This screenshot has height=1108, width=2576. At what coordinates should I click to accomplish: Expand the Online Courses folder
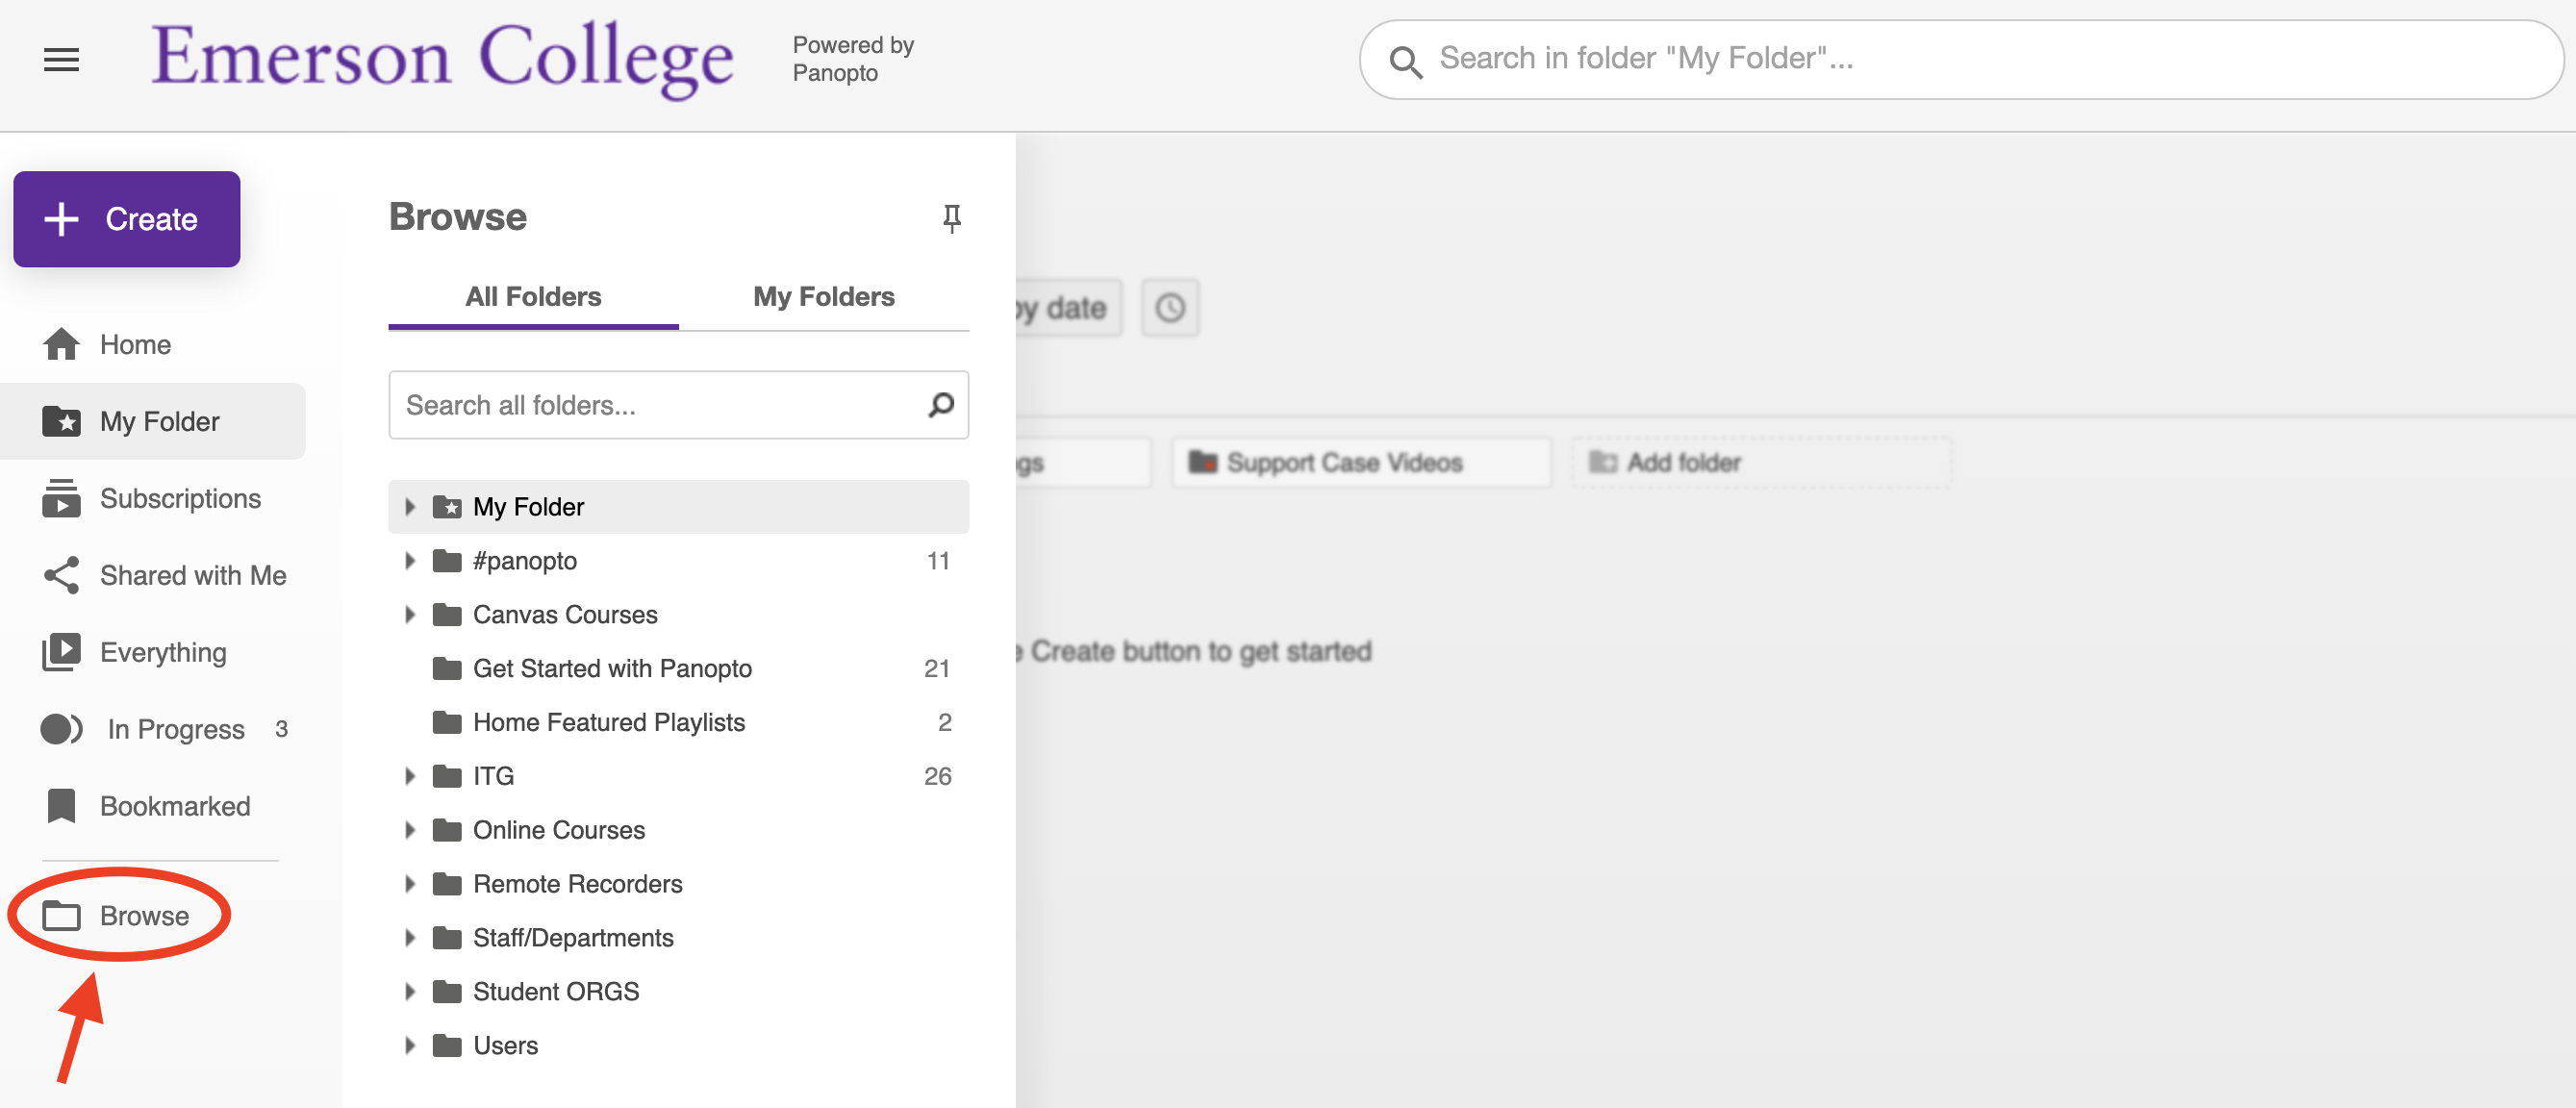(x=409, y=831)
